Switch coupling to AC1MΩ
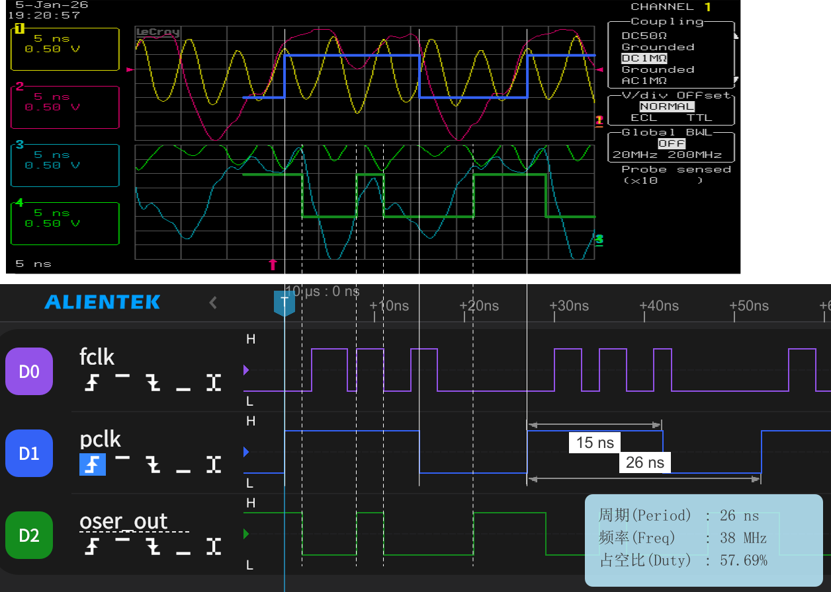831x592 pixels. click(x=644, y=81)
